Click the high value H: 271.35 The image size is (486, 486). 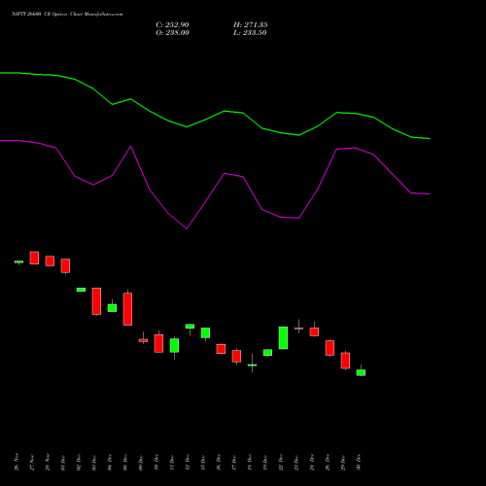251,25
